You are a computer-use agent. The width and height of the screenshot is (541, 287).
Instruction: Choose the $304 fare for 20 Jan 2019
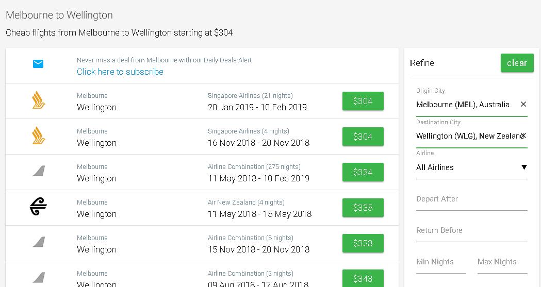coord(363,101)
